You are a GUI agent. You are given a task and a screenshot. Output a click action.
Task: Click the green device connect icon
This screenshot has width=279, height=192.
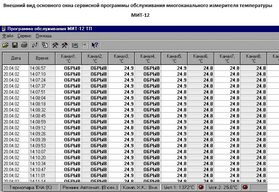click(x=75, y=45)
